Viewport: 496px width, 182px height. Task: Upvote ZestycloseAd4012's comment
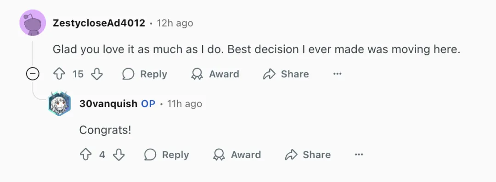point(59,74)
